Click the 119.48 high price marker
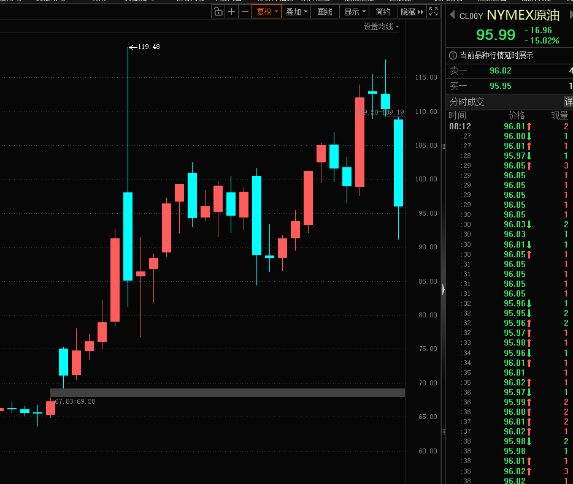Viewport: 573px width, 484px height. (x=148, y=47)
